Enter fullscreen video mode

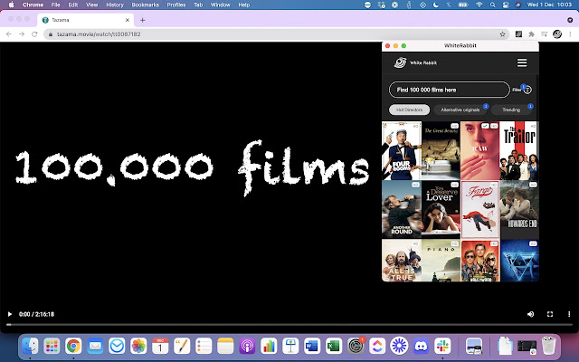549,314
